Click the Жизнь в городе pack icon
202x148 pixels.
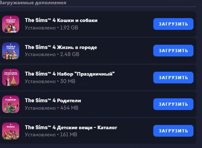pos(11,51)
